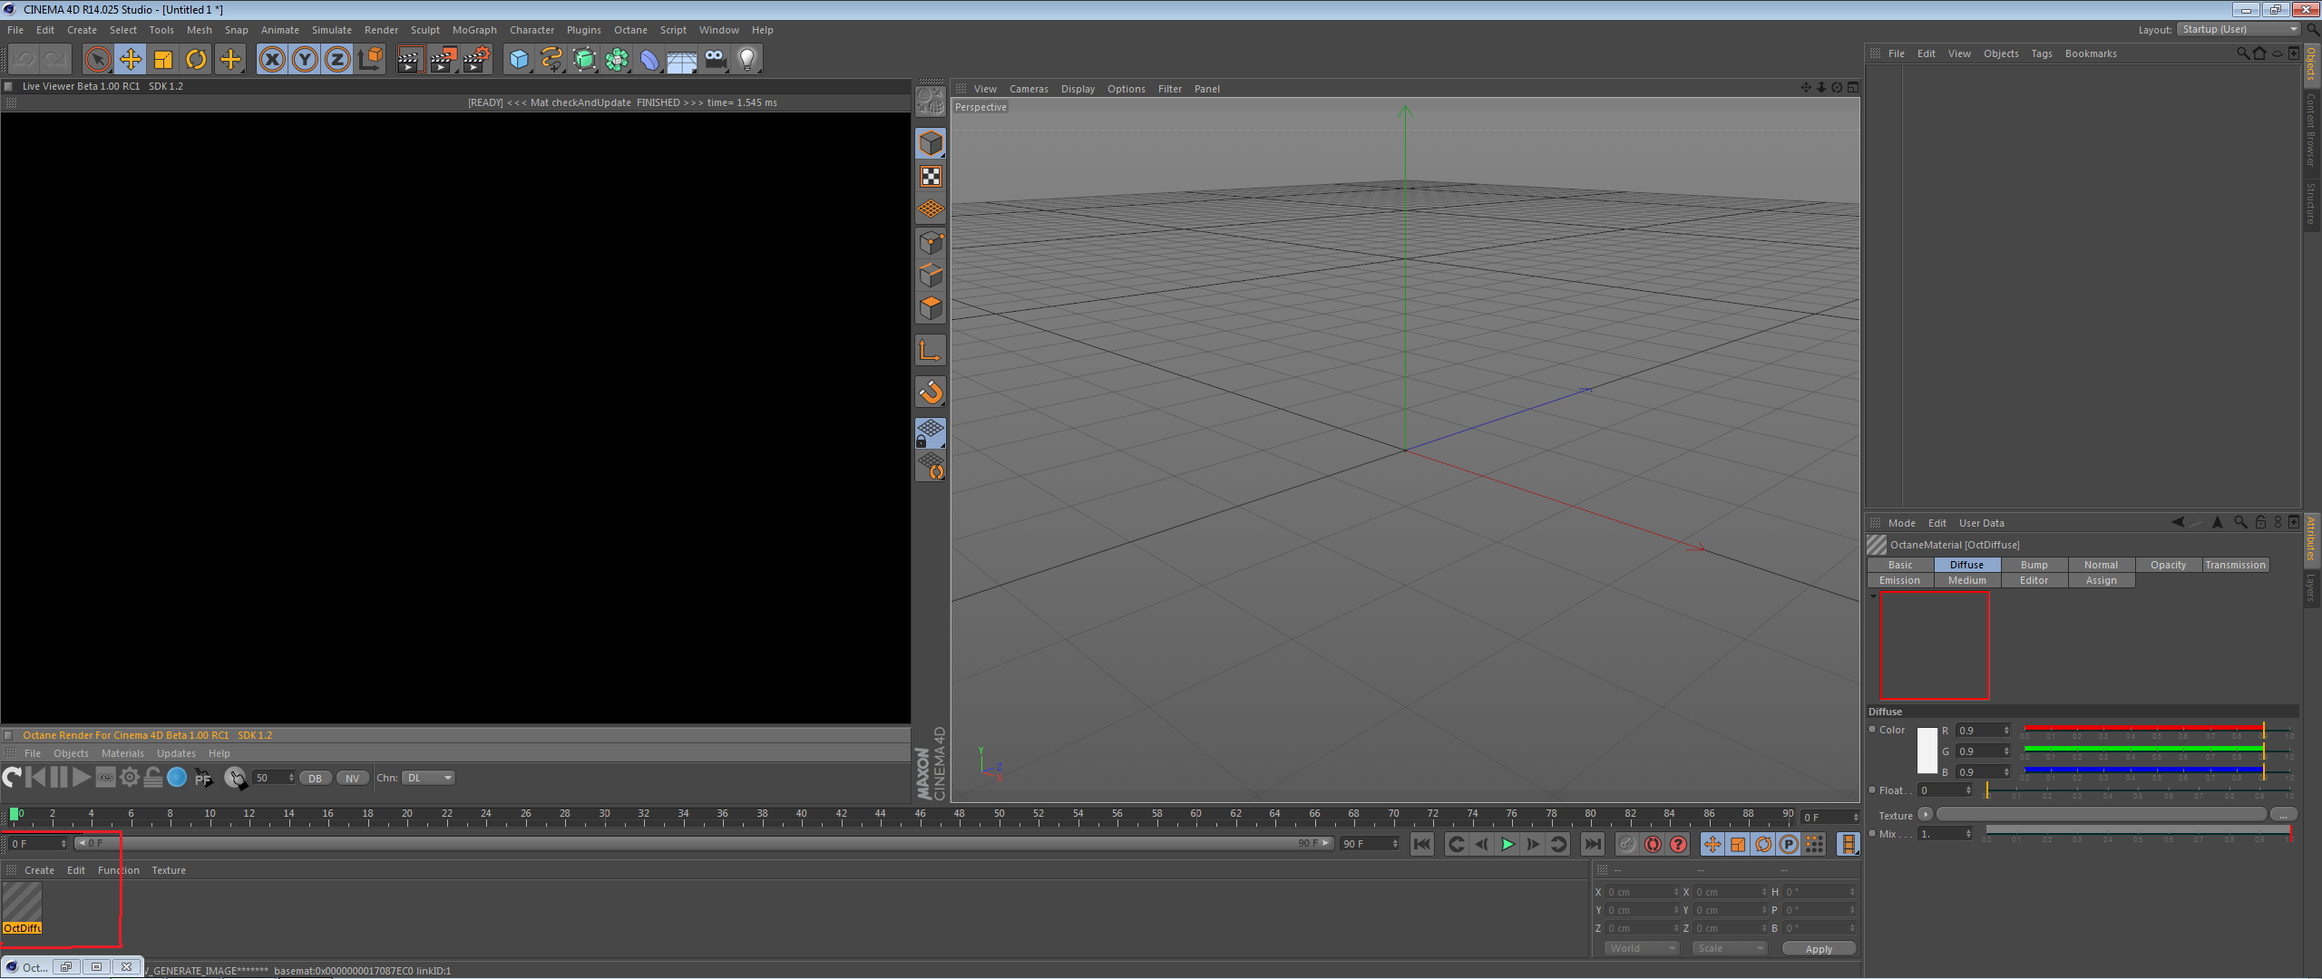Open the Chn DL channel dropdown
This screenshot has height=979, width=2322.
(428, 778)
